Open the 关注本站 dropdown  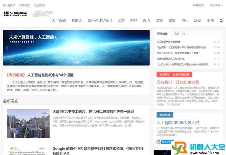[x=216, y=6]
